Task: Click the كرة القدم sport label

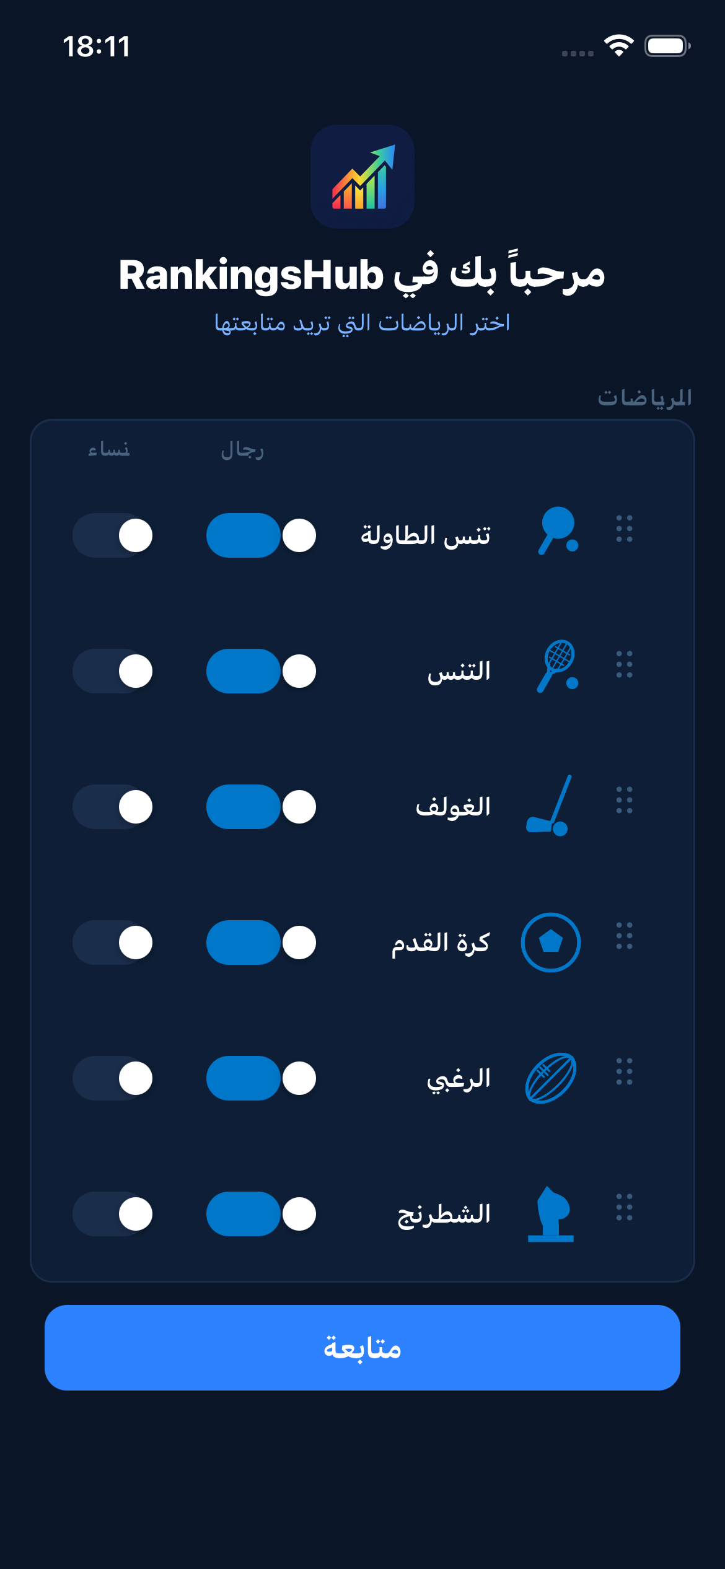Action: pos(440,943)
